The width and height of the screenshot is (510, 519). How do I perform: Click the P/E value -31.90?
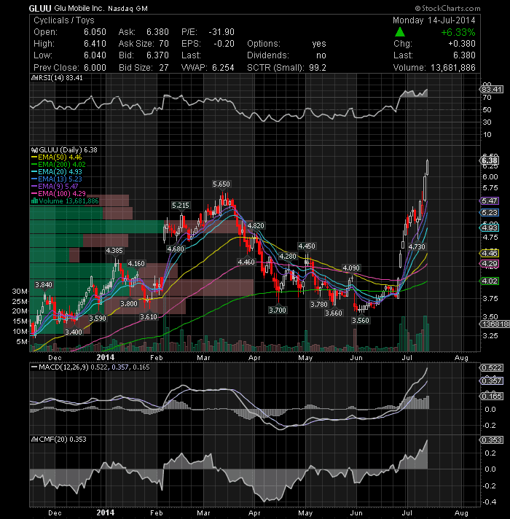[x=221, y=32]
